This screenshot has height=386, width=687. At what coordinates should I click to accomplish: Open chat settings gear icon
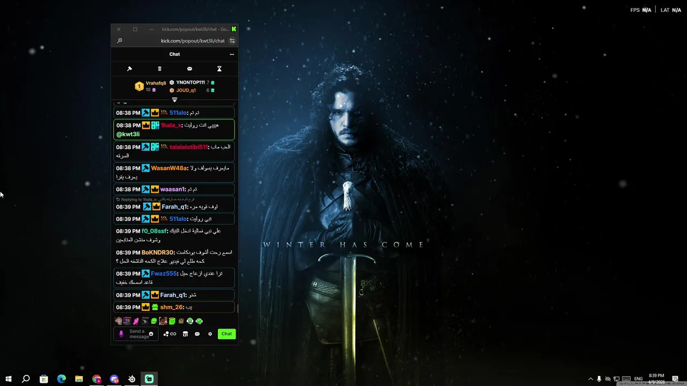click(x=210, y=334)
